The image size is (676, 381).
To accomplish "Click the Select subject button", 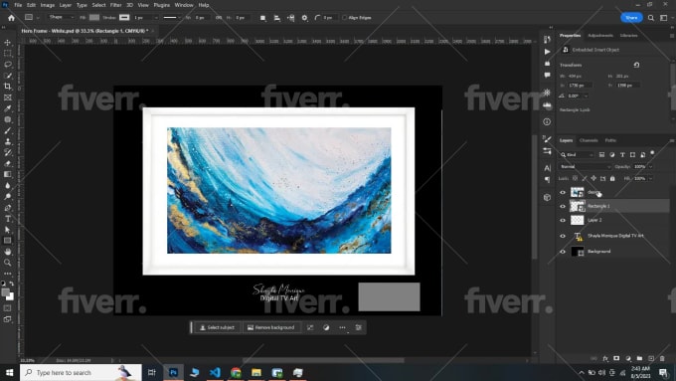I will [x=217, y=327].
